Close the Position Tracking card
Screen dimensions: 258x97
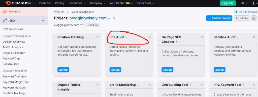[98, 37]
